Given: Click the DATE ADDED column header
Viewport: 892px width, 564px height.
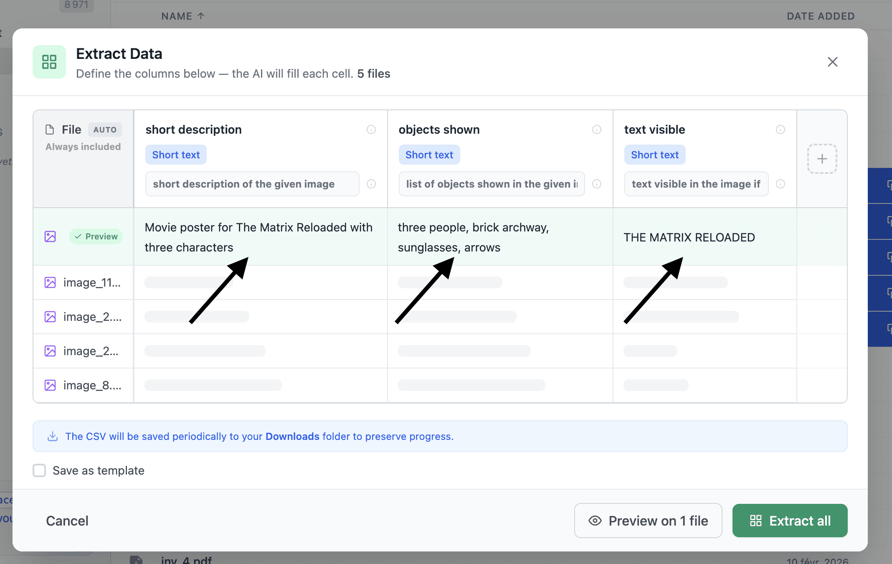Looking at the screenshot, I should click(x=820, y=16).
